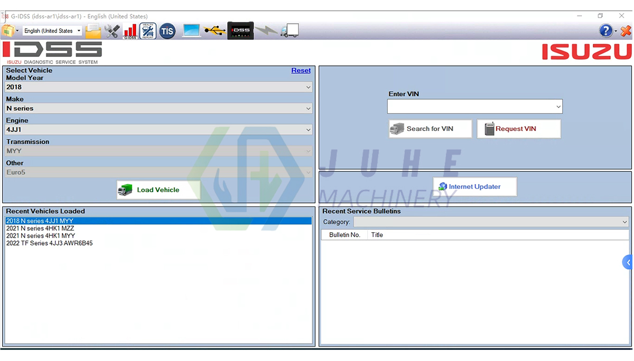The image size is (634, 361).
Task: Click the lightning bolt flash icon
Action: click(267, 31)
